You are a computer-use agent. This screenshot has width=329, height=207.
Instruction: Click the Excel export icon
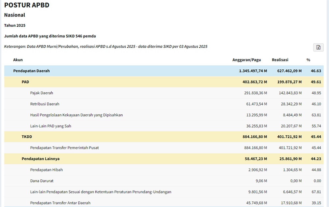coord(318,47)
